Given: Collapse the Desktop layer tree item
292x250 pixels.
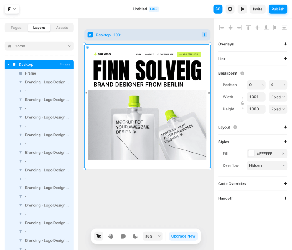Looking at the screenshot, I should coord(8,65).
